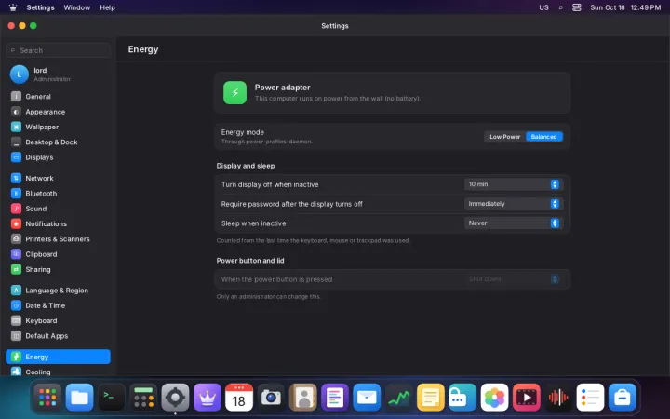
Task: Launch the photos flower app in dock
Action: coord(494,398)
